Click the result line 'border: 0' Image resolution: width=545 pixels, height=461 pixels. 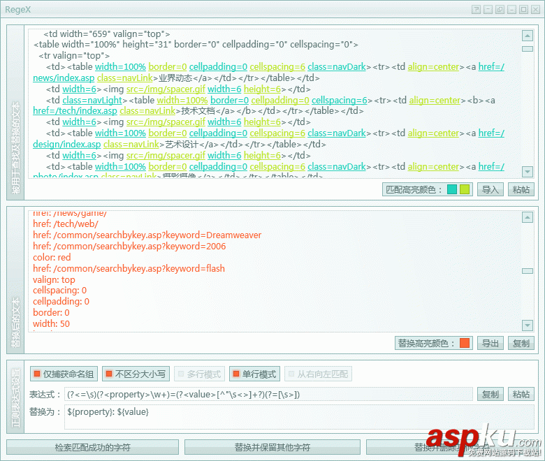(x=51, y=313)
